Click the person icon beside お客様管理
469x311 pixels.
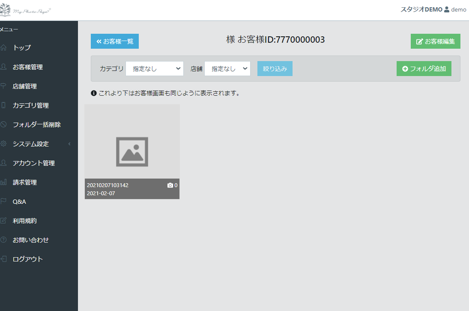[4, 67]
